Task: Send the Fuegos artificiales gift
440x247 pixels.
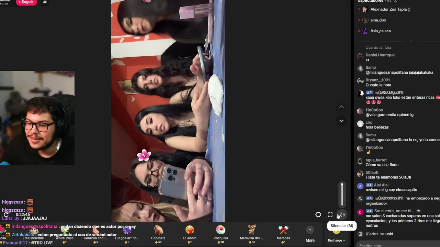Action: pos(127,234)
